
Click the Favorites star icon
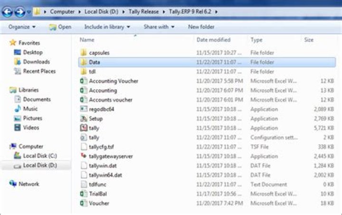click(x=13, y=43)
